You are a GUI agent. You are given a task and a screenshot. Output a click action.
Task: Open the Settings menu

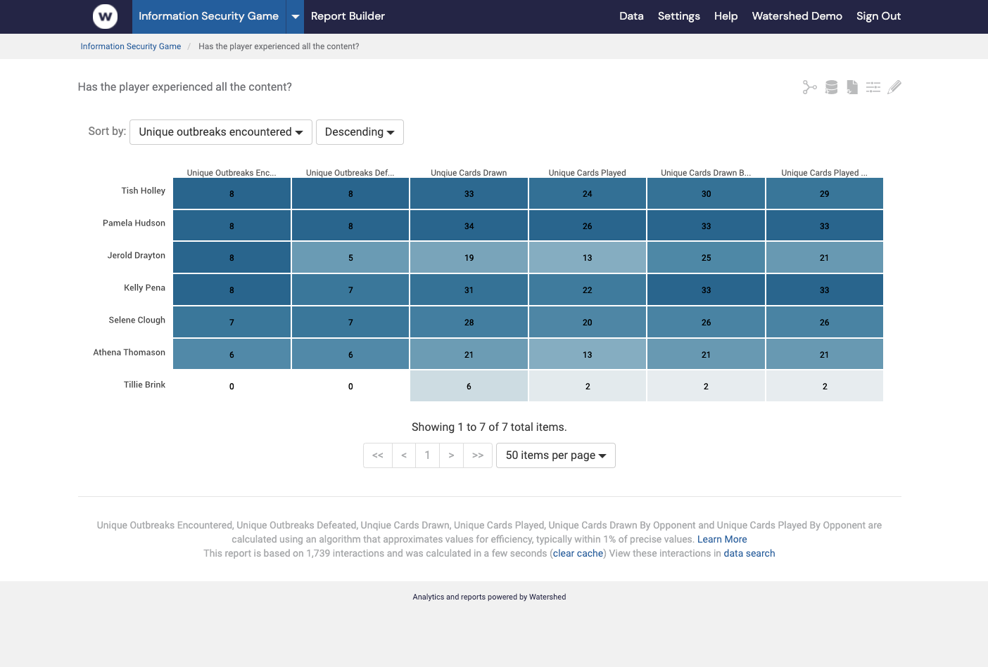[x=678, y=16]
